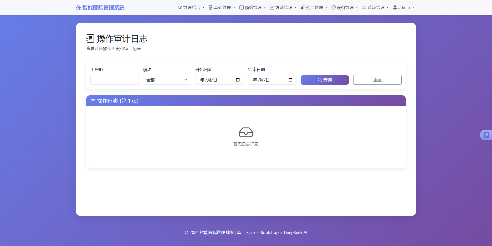This screenshot has height=246, width=492.
Task: Open the 药品管理 menu
Action: click(314, 7)
